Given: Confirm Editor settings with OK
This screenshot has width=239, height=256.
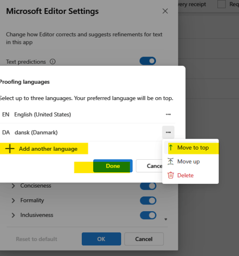Looking at the screenshot, I should point(101,239).
